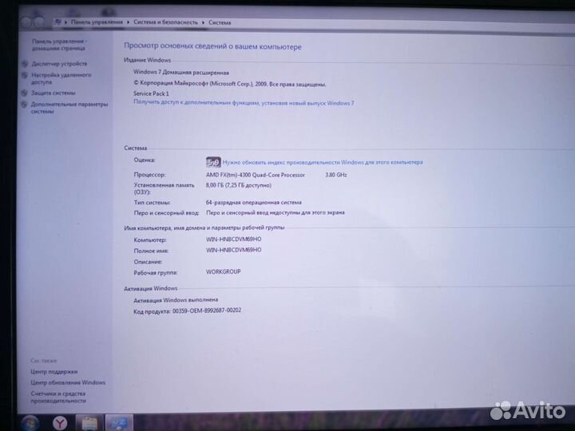Click the 3.80 GHz processor speed value
The width and height of the screenshot is (575, 431).
[336, 175]
